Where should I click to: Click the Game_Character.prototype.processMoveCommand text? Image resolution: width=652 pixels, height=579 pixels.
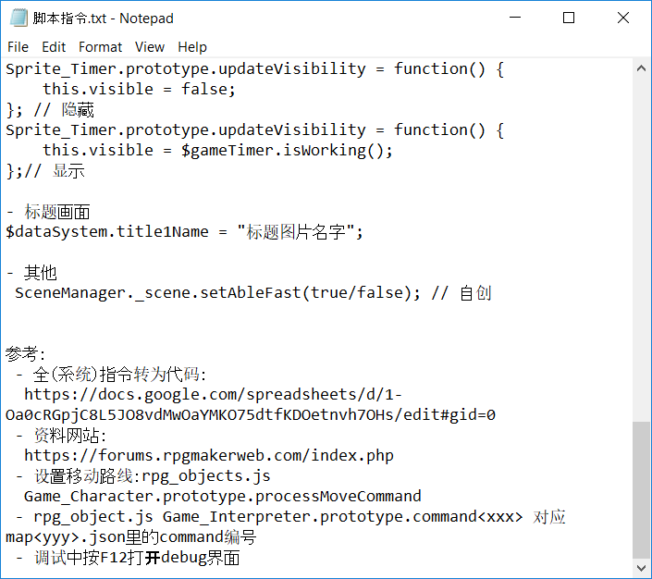click(223, 497)
